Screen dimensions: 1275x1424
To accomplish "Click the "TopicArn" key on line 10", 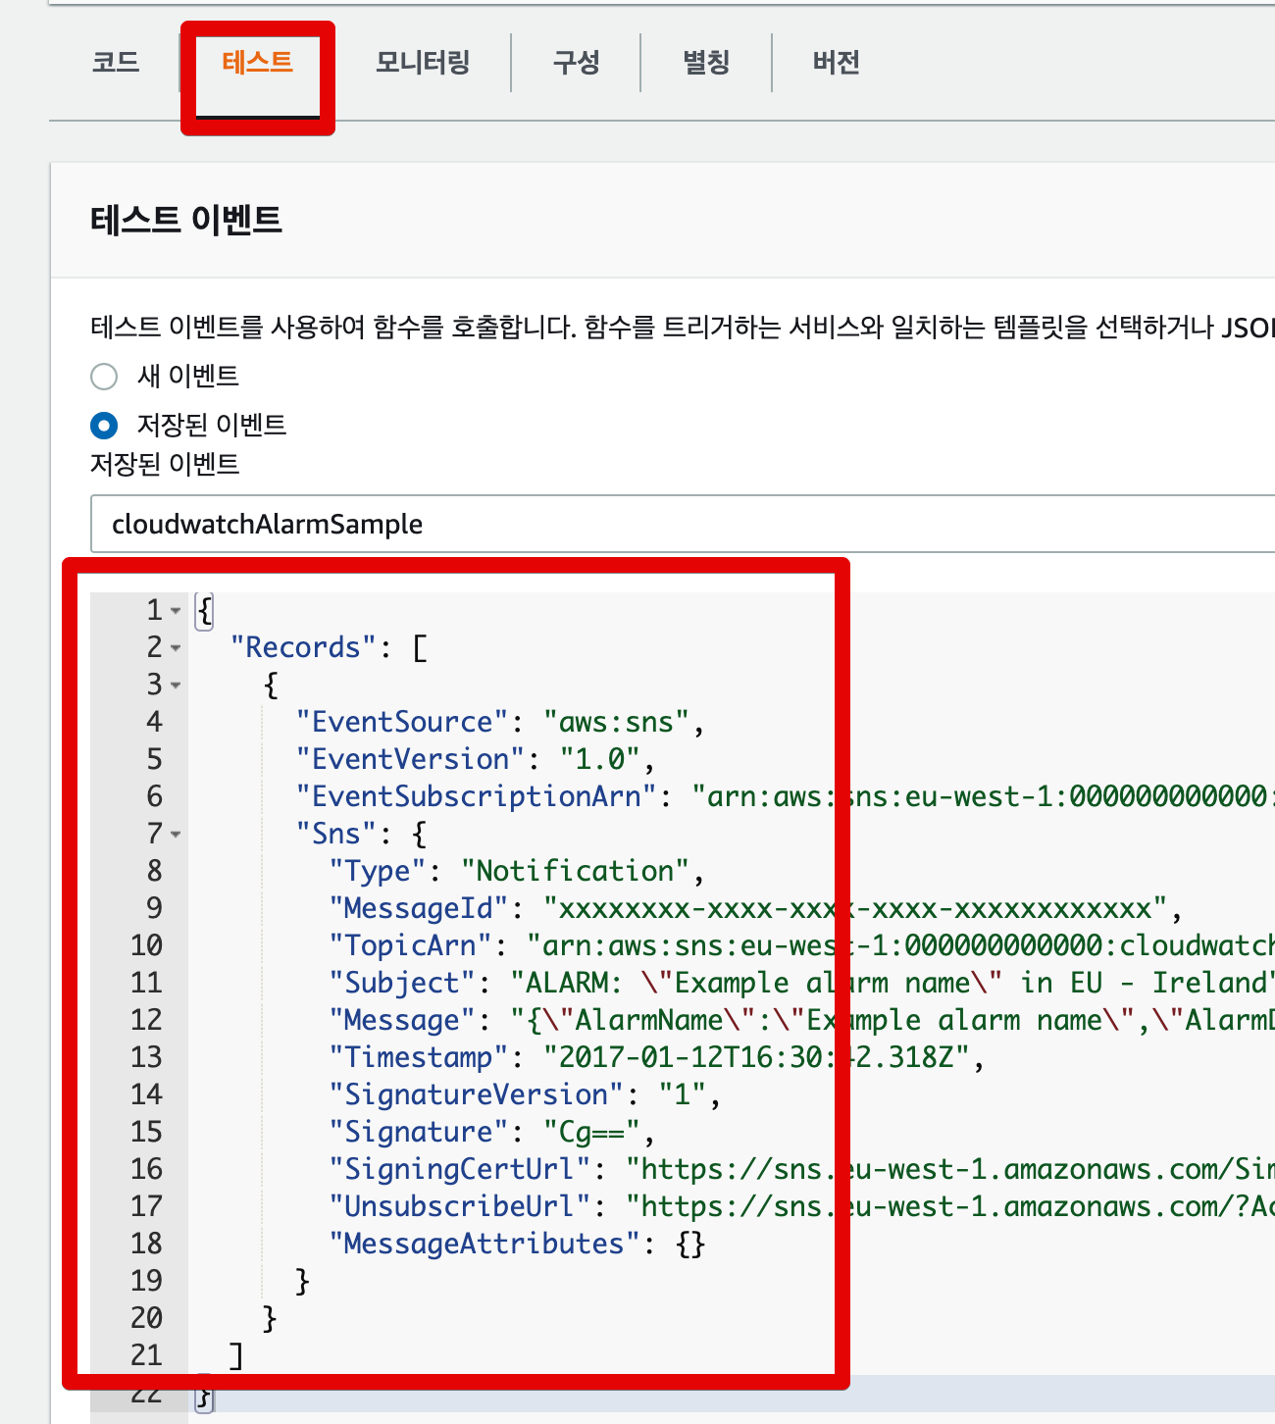I will (410, 946).
